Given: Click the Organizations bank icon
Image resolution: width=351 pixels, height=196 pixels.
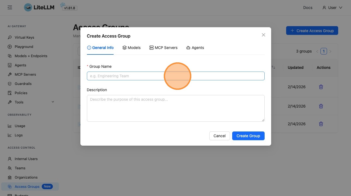Looking at the screenshot, I should [x=10, y=177].
